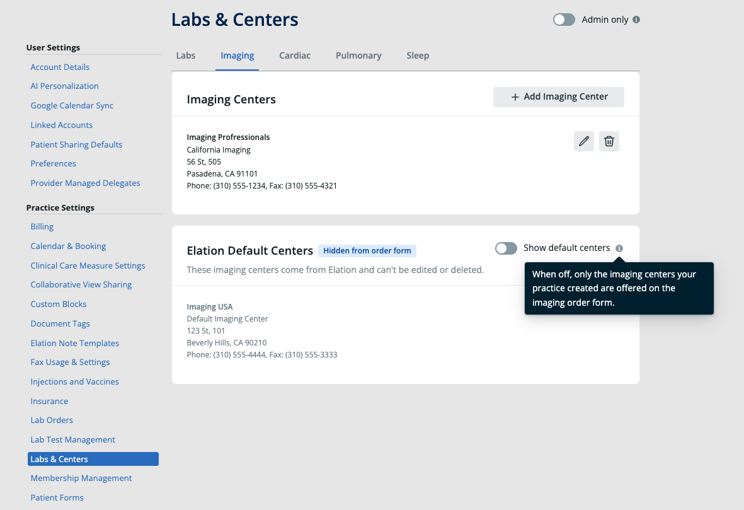Delete the Imaging Profressionals center
This screenshot has width=744, height=510.
tap(609, 141)
